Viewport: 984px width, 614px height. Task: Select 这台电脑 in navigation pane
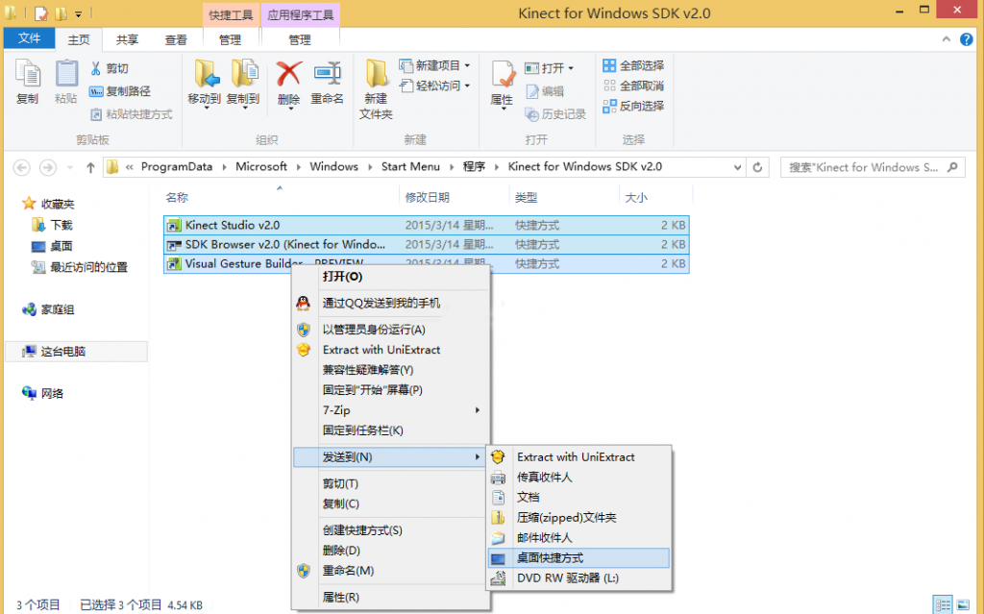pyautogui.click(x=62, y=352)
